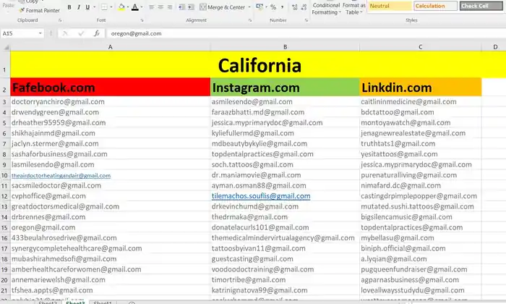The width and height of the screenshot is (506, 304).
Task: Center text horizontally
Action: click(x=160, y=7)
